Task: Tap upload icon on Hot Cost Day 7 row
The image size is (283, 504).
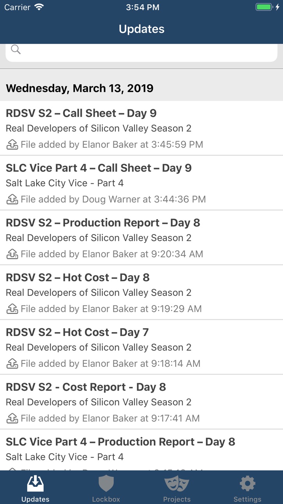Action: coord(12,363)
